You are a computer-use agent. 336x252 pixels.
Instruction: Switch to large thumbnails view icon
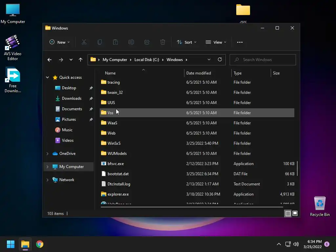(x=295, y=213)
